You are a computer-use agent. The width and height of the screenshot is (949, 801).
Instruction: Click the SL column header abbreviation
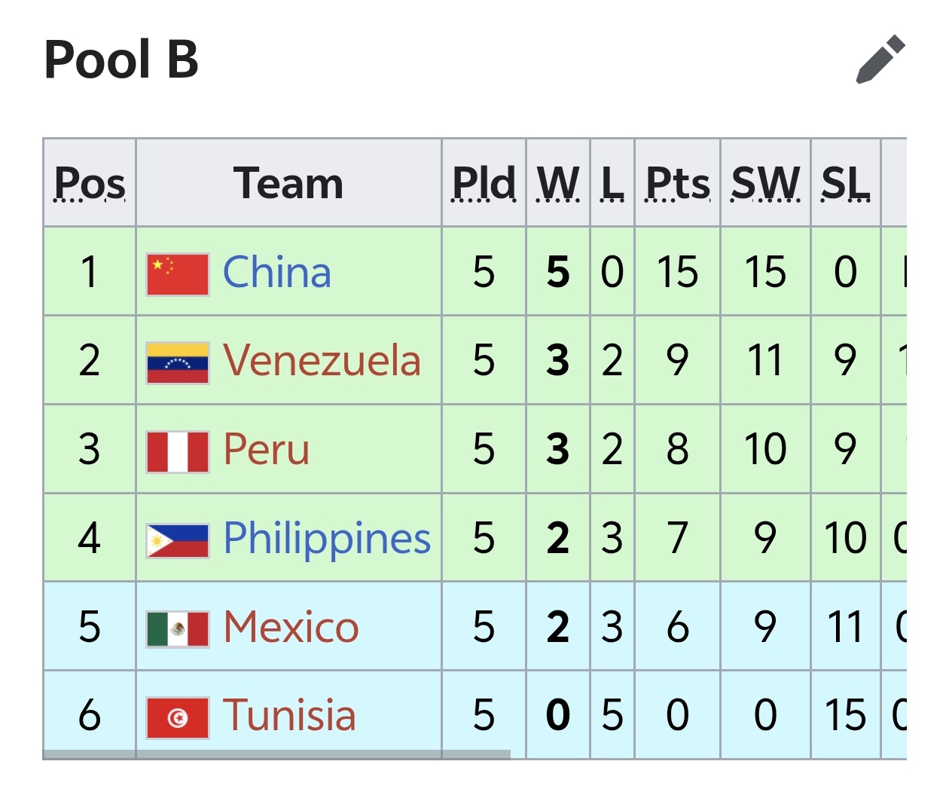(845, 184)
